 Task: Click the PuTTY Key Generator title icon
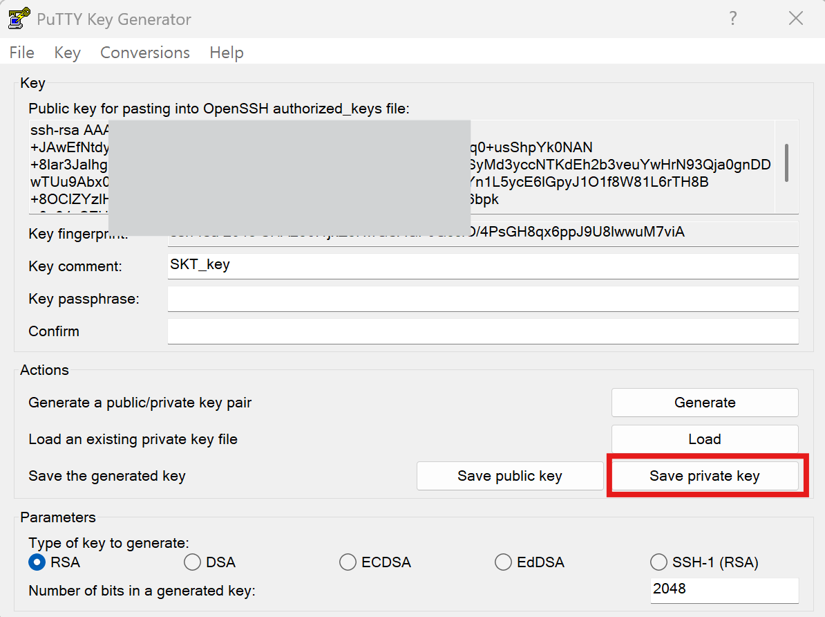pyautogui.click(x=19, y=19)
